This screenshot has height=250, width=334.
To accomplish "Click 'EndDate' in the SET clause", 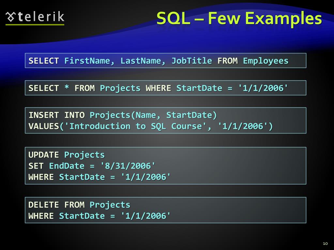I will coord(67,166).
